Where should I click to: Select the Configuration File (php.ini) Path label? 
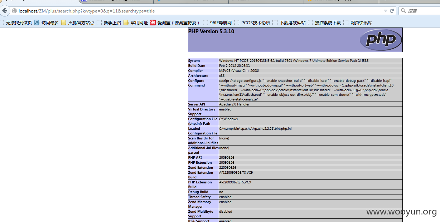point(203,121)
